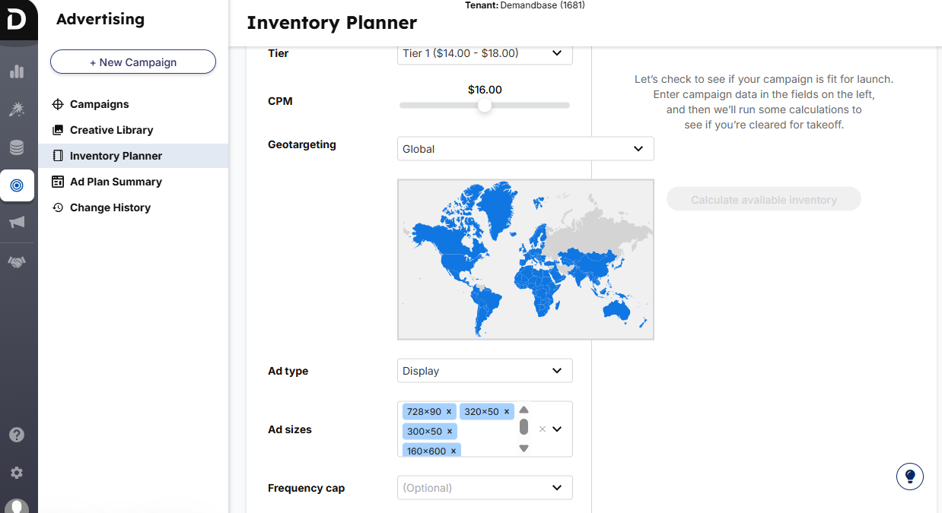Click the Demandbase D logo
This screenshot has height=513, width=942.
17,19
